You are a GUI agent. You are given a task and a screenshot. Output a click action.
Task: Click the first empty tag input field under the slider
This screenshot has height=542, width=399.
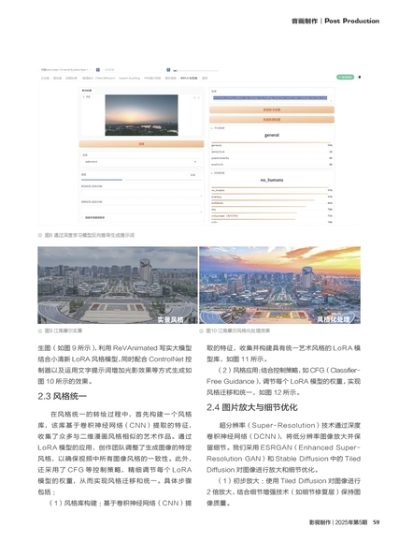tap(141, 194)
